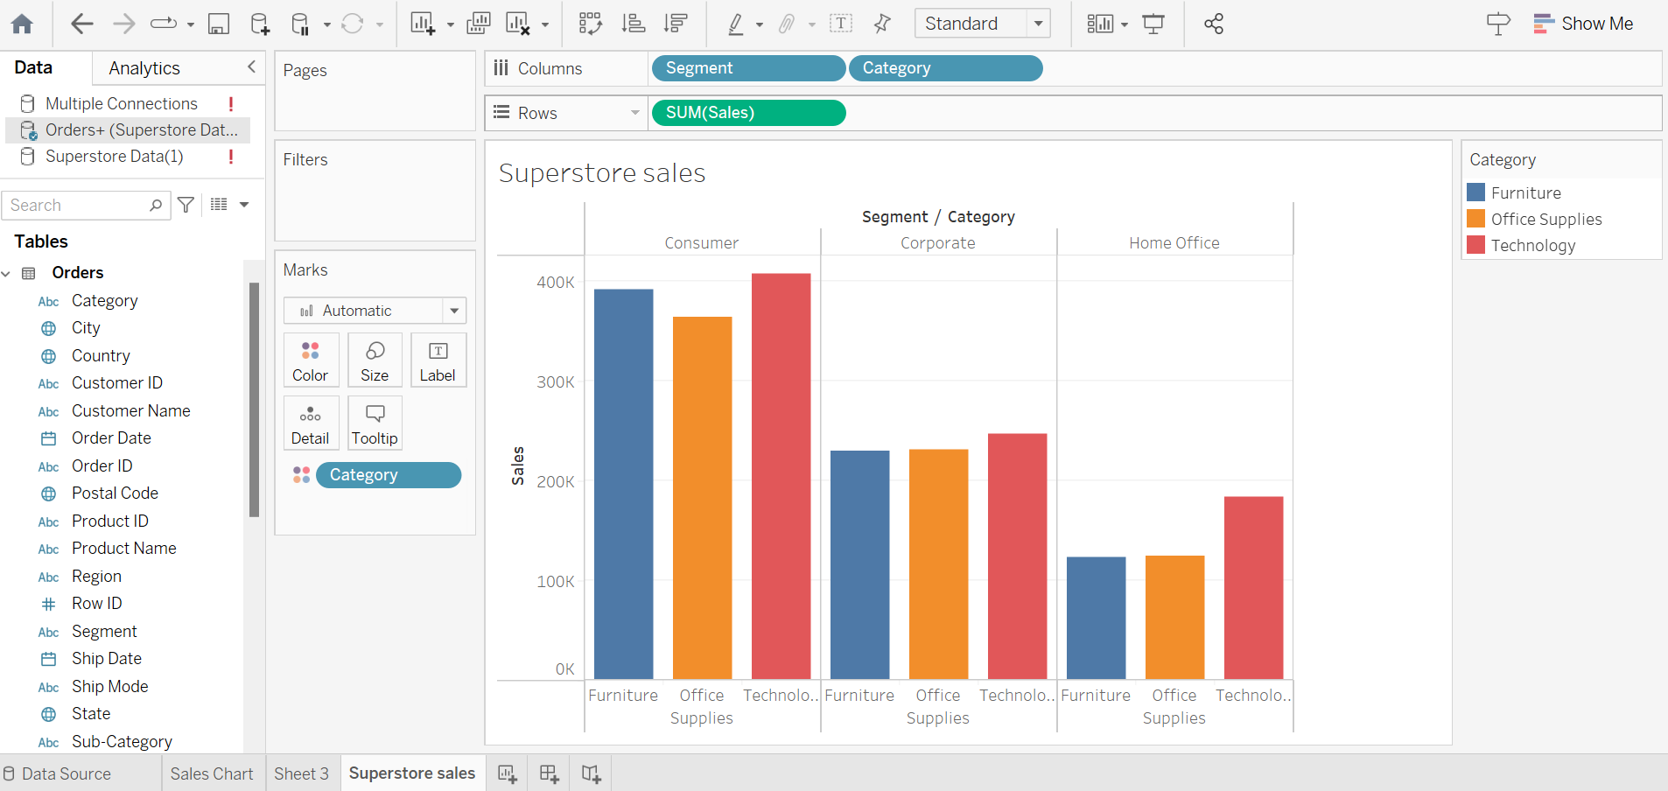Click the Highlight pen icon

pos(736,24)
